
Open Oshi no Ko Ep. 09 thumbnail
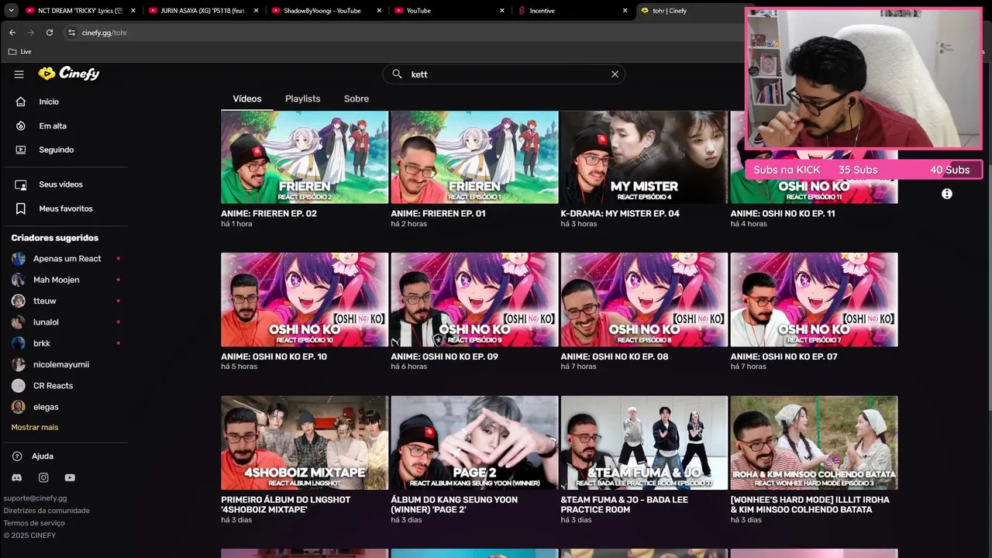pyautogui.click(x=474, y=299)
